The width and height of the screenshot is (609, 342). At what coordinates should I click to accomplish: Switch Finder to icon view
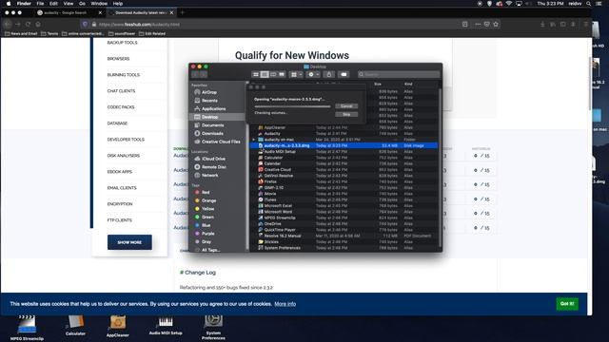tap(256, 74)
